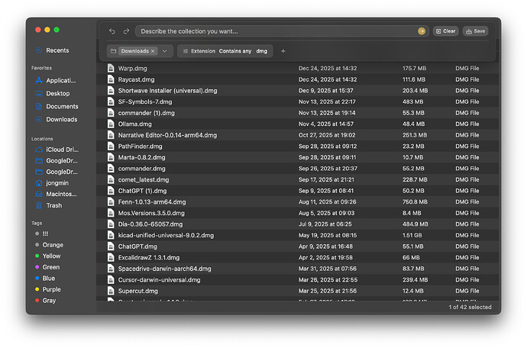Click the '483 MB' size cell
Viewport: 527px width, 348px height.
pyautogui.click(x=412, y=101)
